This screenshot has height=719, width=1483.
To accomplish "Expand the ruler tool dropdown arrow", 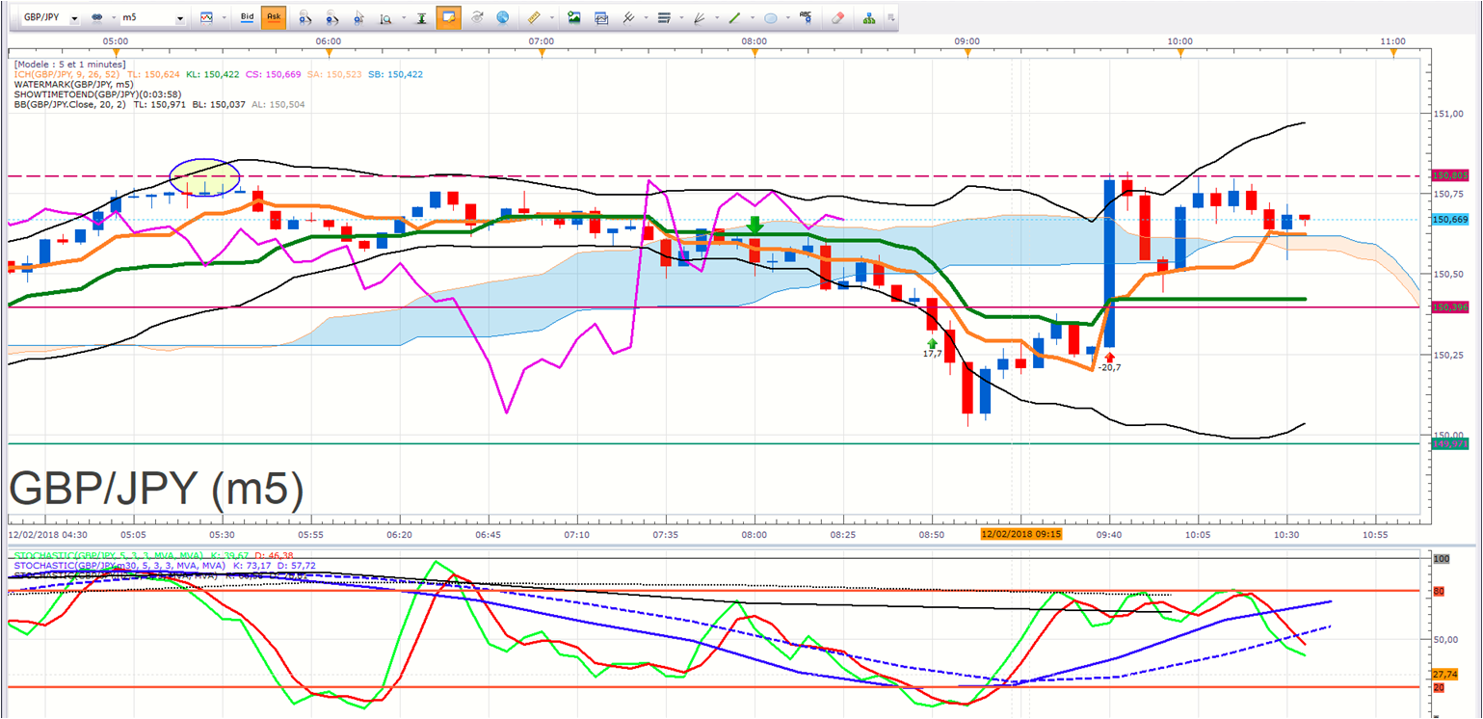I will point(551,17).
